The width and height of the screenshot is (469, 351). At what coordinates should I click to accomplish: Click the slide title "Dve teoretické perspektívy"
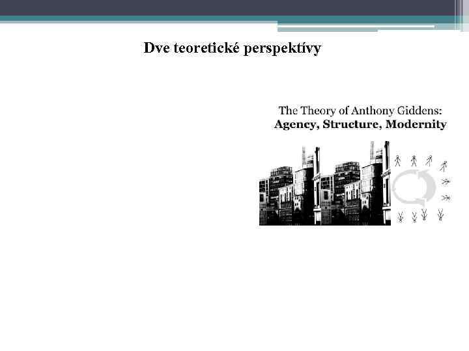coord(233,48)
